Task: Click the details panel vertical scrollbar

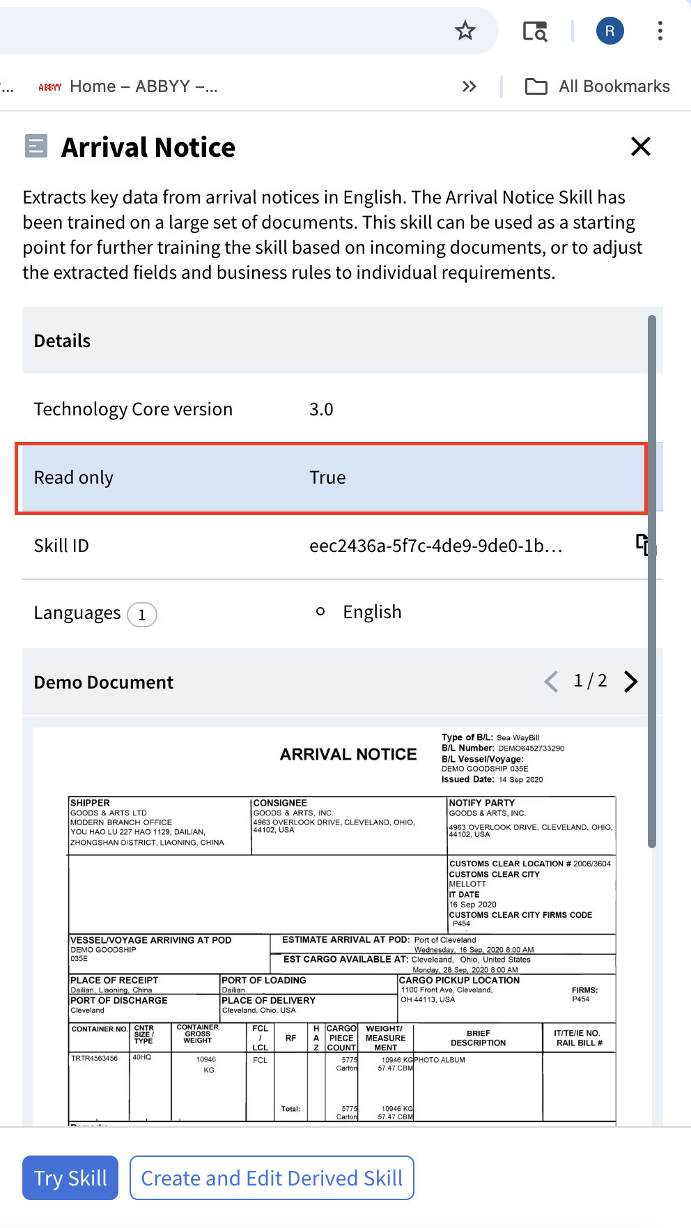Action: click(652, 581)
